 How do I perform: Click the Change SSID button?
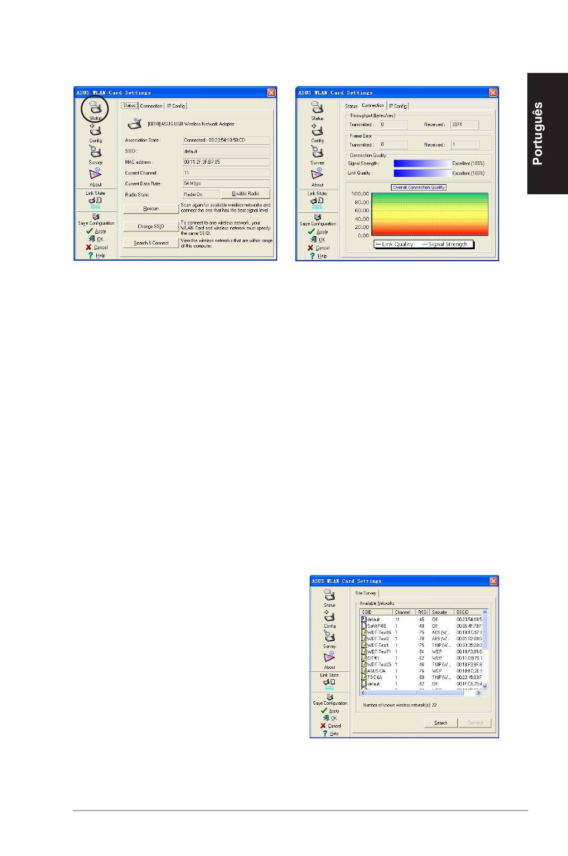[151, 227]
